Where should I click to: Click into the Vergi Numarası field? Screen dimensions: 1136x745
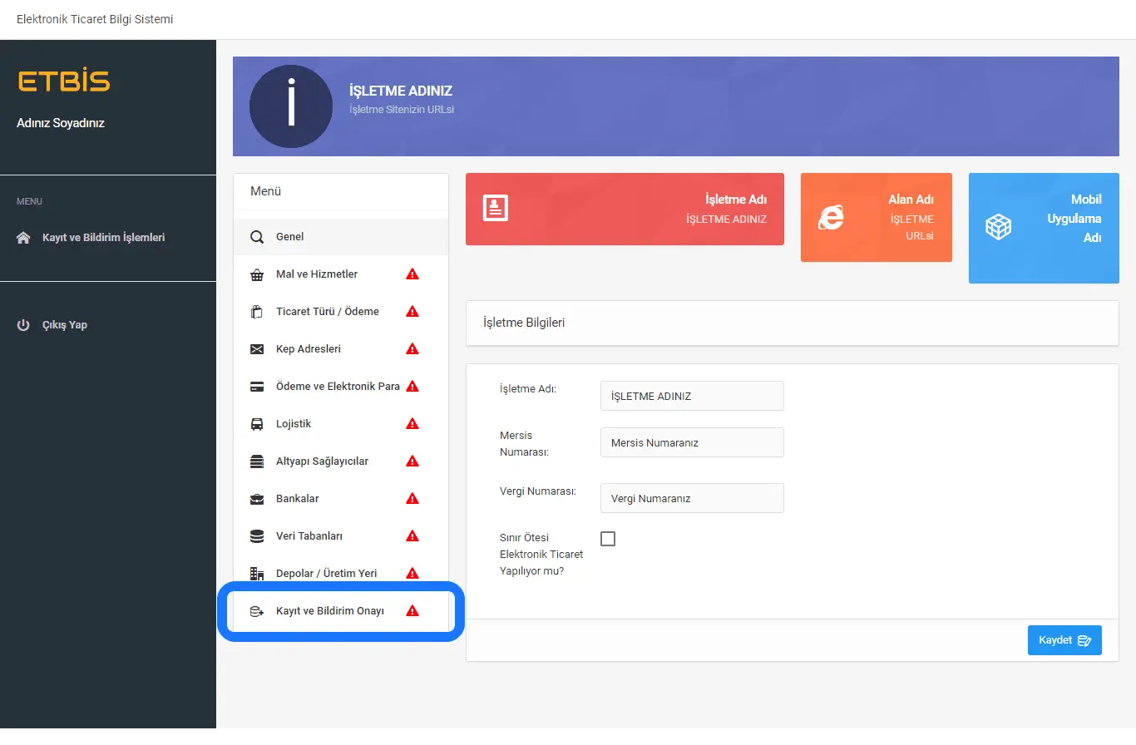[x=691, y=498]
